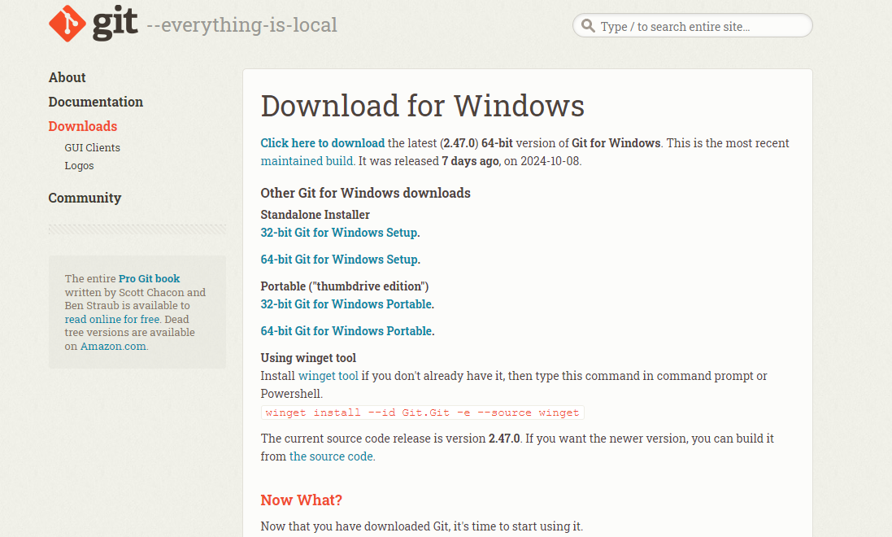
Task: Navigate to Community in sidebar
Action: pyautogui.click(x=85, y=198)
